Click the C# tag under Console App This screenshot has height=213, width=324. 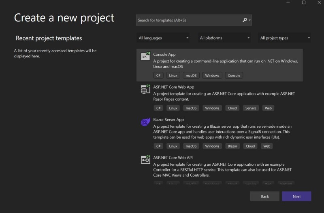pyautogui.click(x=158, y=76)
